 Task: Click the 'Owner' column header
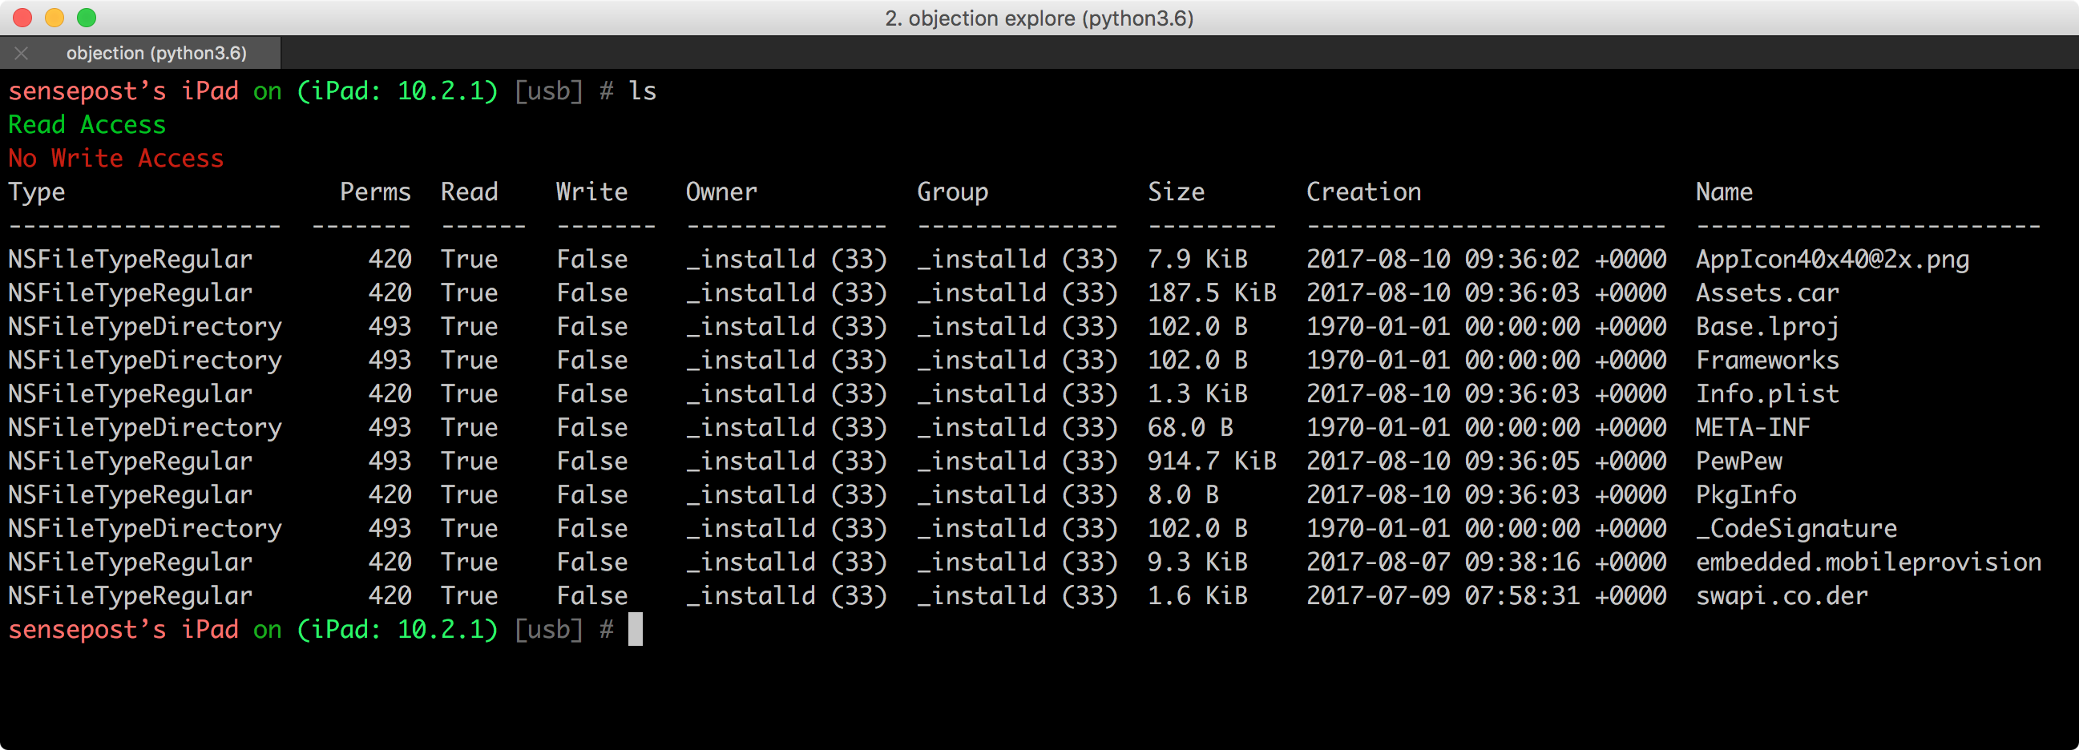click(x=721, y=192)
